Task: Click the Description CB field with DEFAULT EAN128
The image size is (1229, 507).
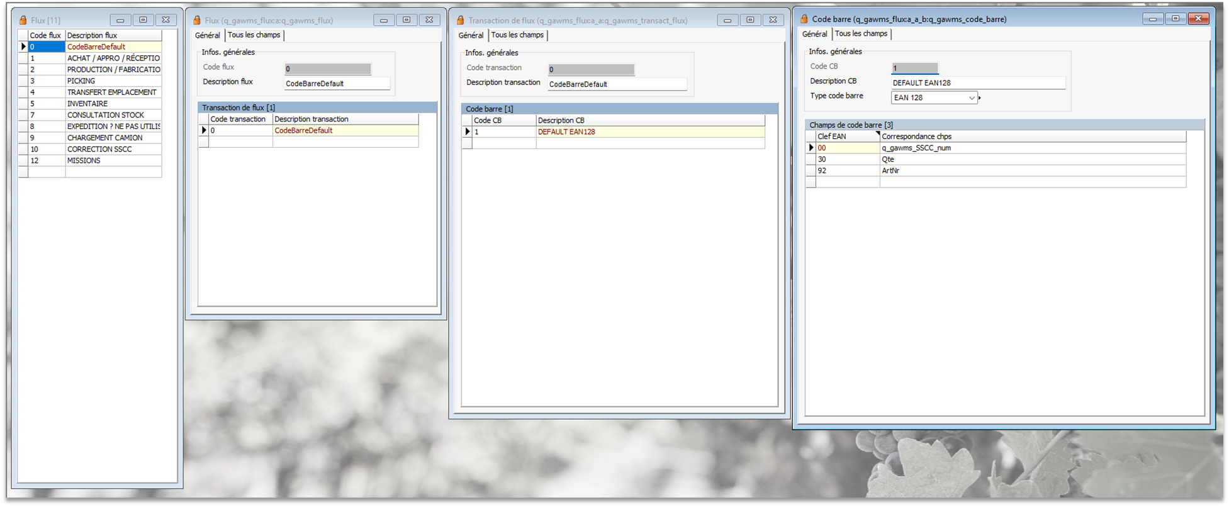Action: click(977, 83)
